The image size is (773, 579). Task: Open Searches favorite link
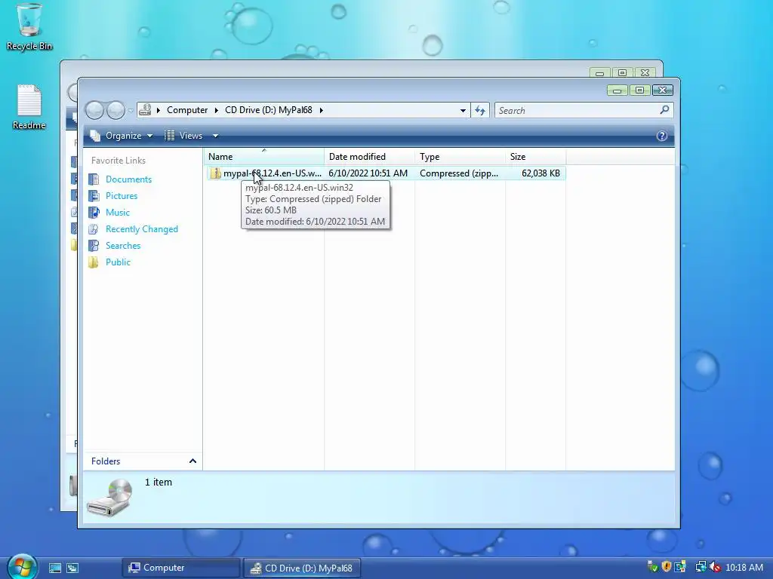123,245
